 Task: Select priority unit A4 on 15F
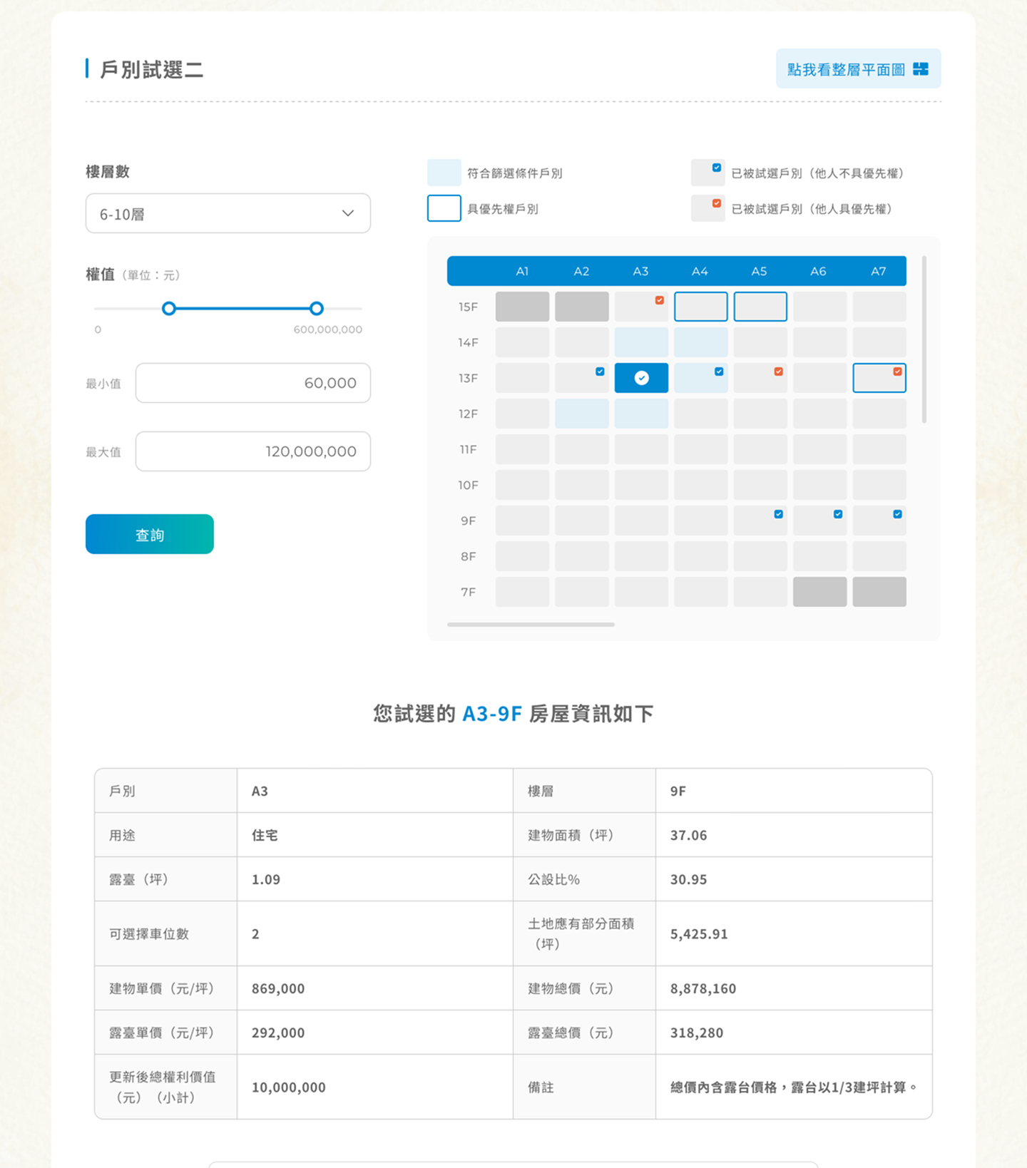pos(701,307)
